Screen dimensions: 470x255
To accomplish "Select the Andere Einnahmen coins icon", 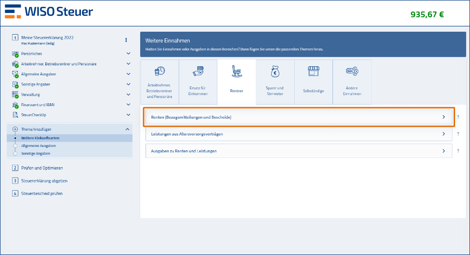I will [x=352, y=72].
